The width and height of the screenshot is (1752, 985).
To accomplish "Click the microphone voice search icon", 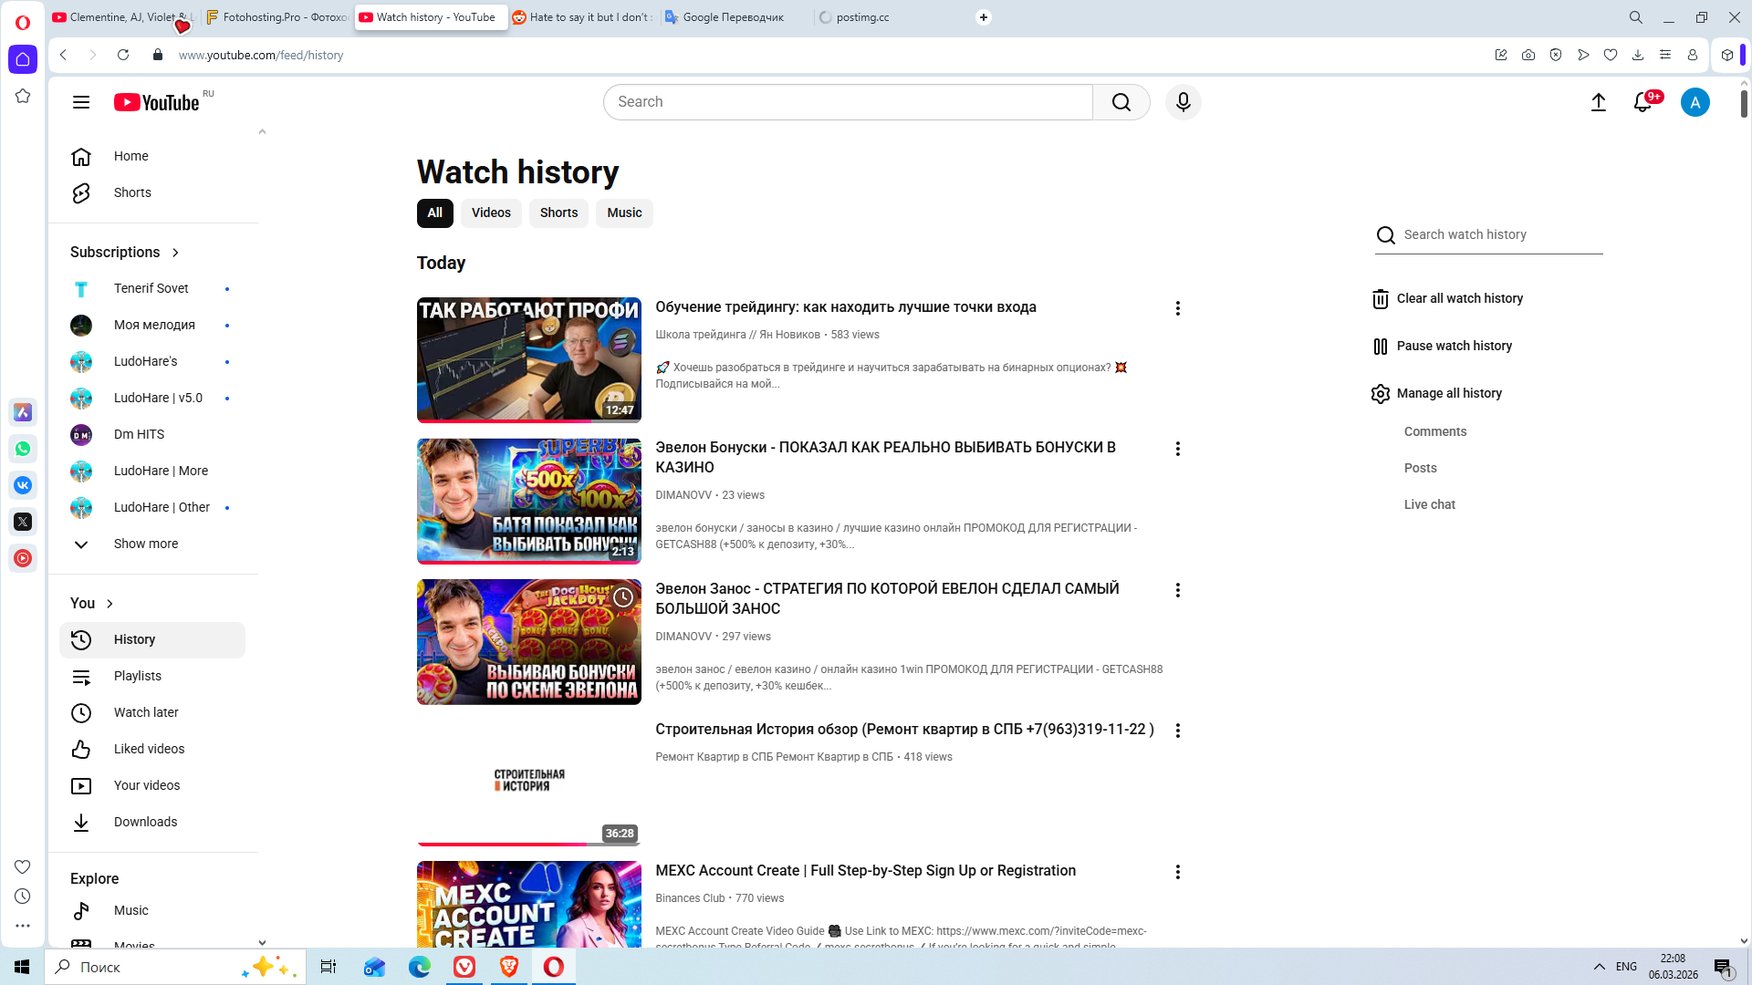I will point(1183,102).
